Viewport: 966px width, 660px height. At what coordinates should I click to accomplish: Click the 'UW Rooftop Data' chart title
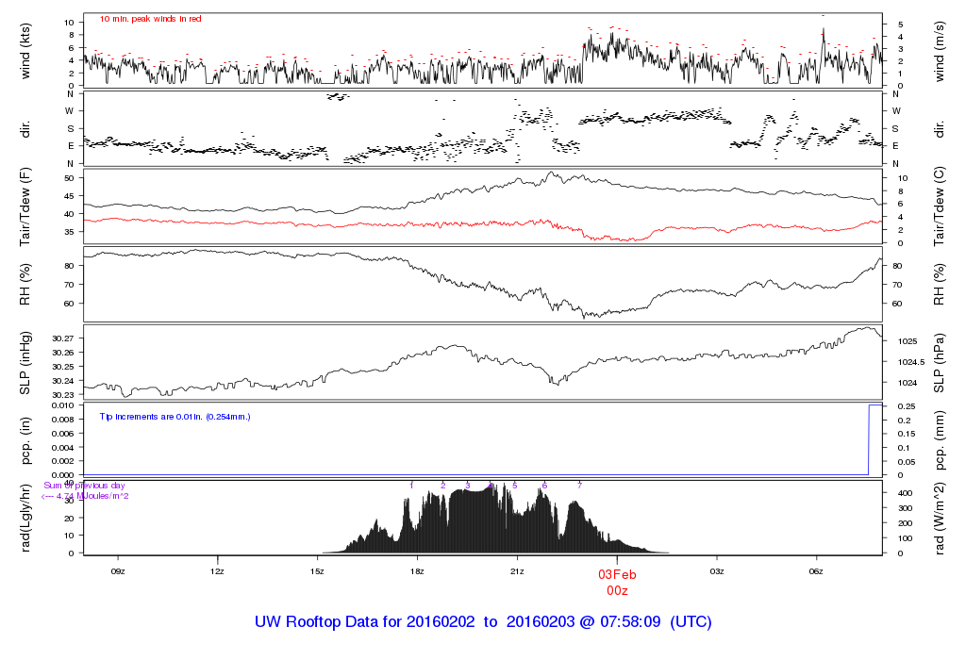pyautogui.click(x=483, y=621)
